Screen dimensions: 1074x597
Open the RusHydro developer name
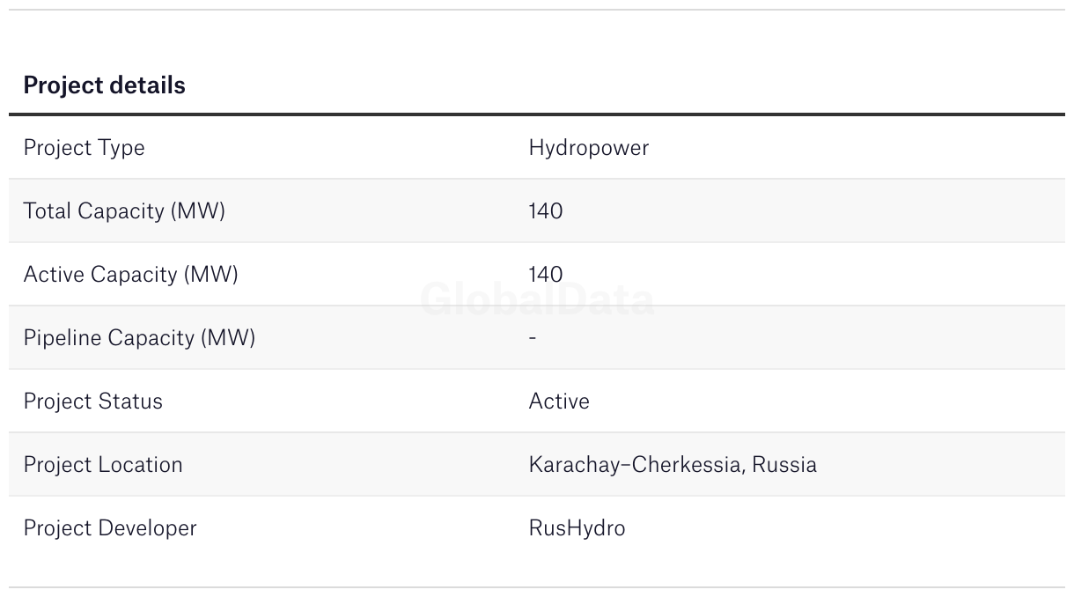pyautogui.click(x=577, y=528)
